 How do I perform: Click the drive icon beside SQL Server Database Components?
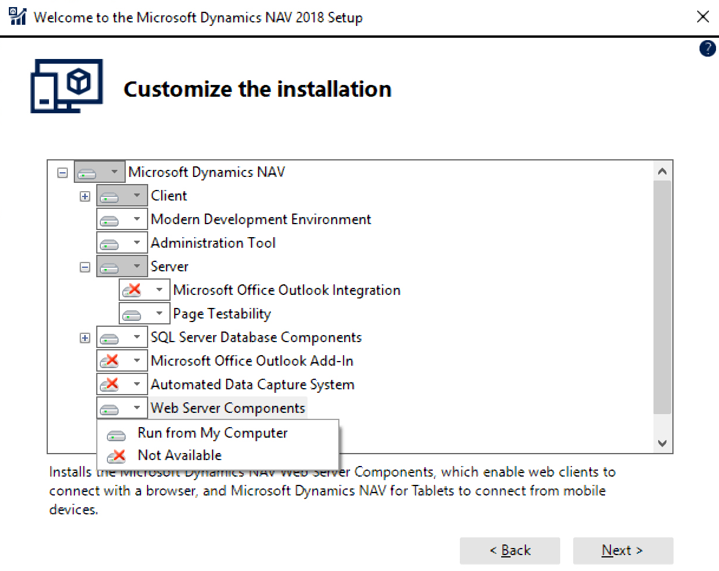pyautogui.click(x=110, y=338)
